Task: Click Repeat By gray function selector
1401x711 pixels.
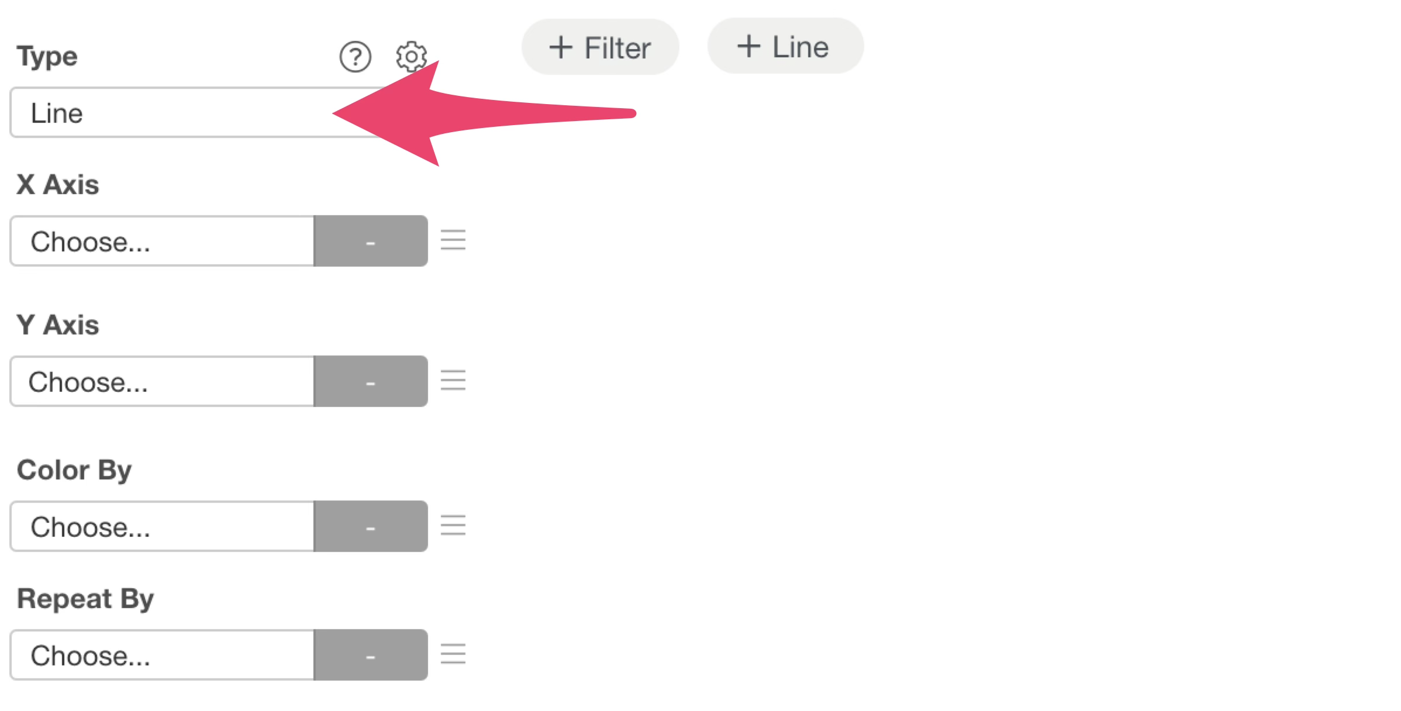Action: click(x=371, y=655)
